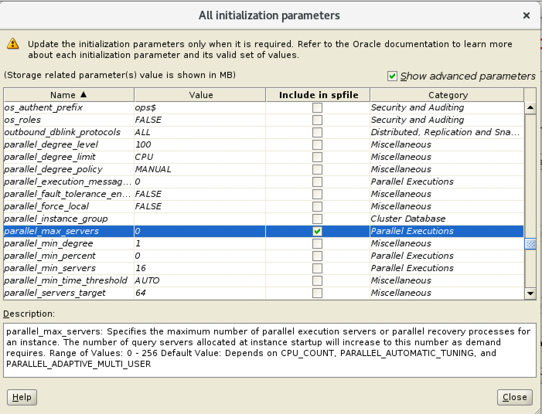Select the os_authent_prefix parameter name

[69, 108]
